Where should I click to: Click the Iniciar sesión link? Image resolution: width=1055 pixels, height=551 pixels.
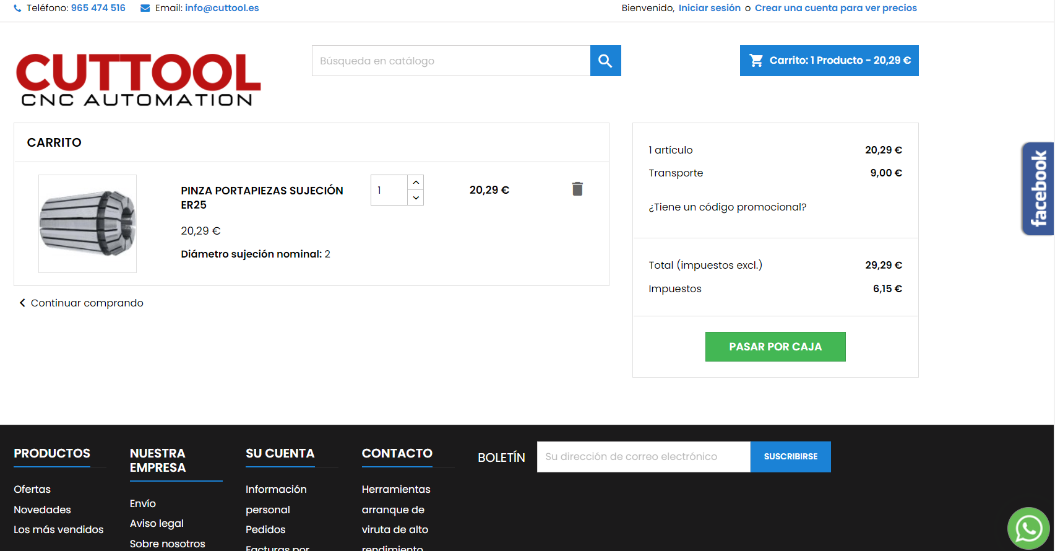click(710, 8)
